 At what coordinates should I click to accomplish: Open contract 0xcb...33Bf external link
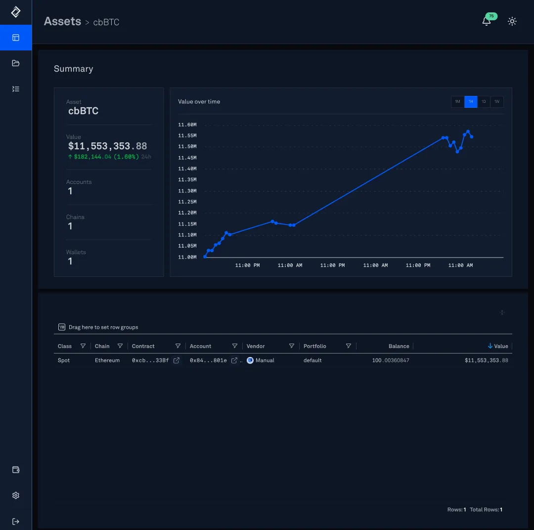(x=177, y=360)
